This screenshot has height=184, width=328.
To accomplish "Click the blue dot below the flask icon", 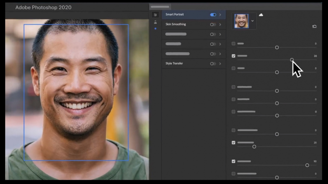I will click(x=155, y=28).
